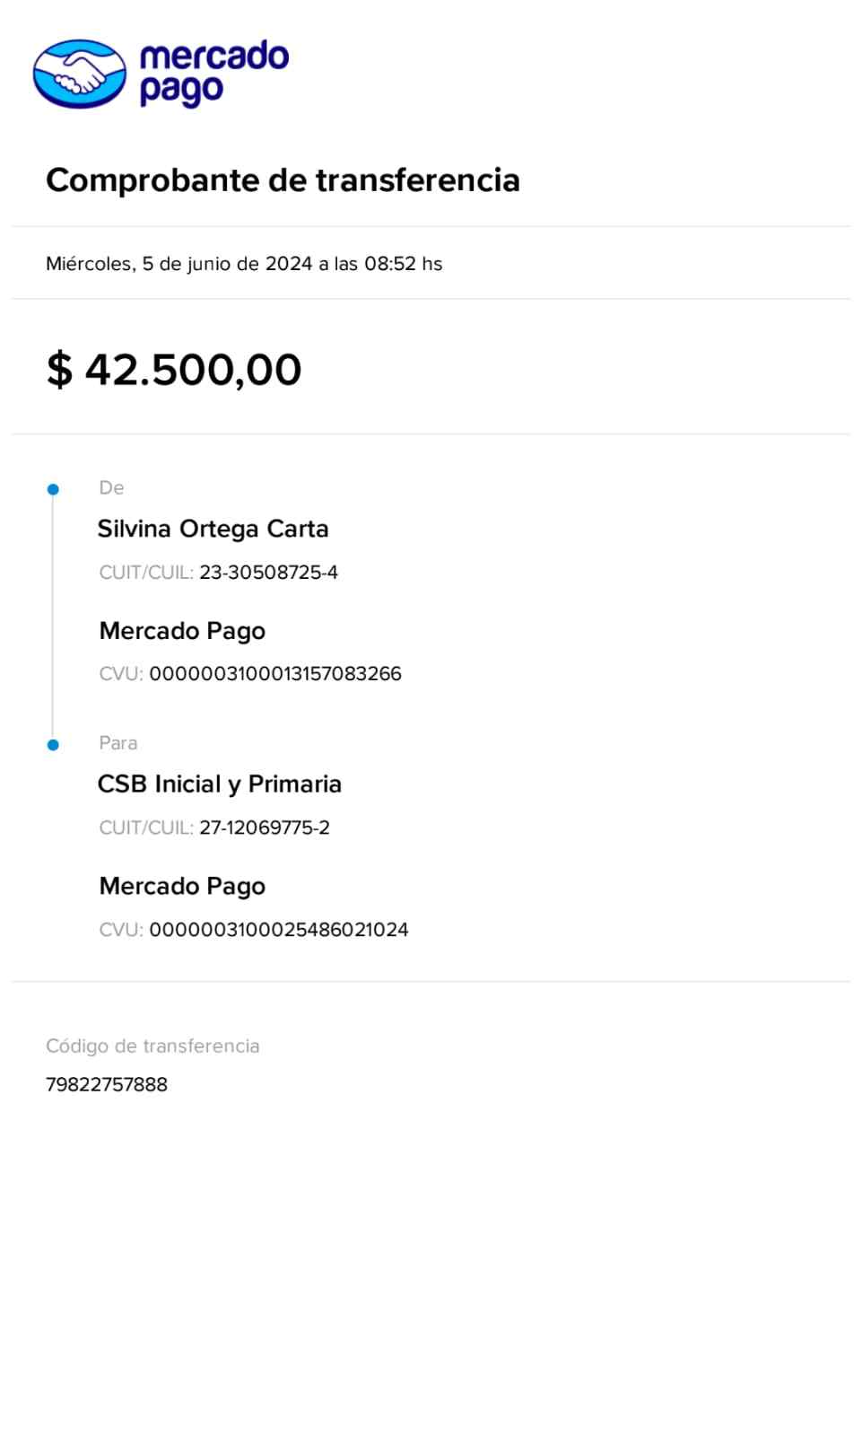The width and height of the screenshot is (862, 1436).
Task: Click the "Código de transferencia" label
Action: [152, 1046]
